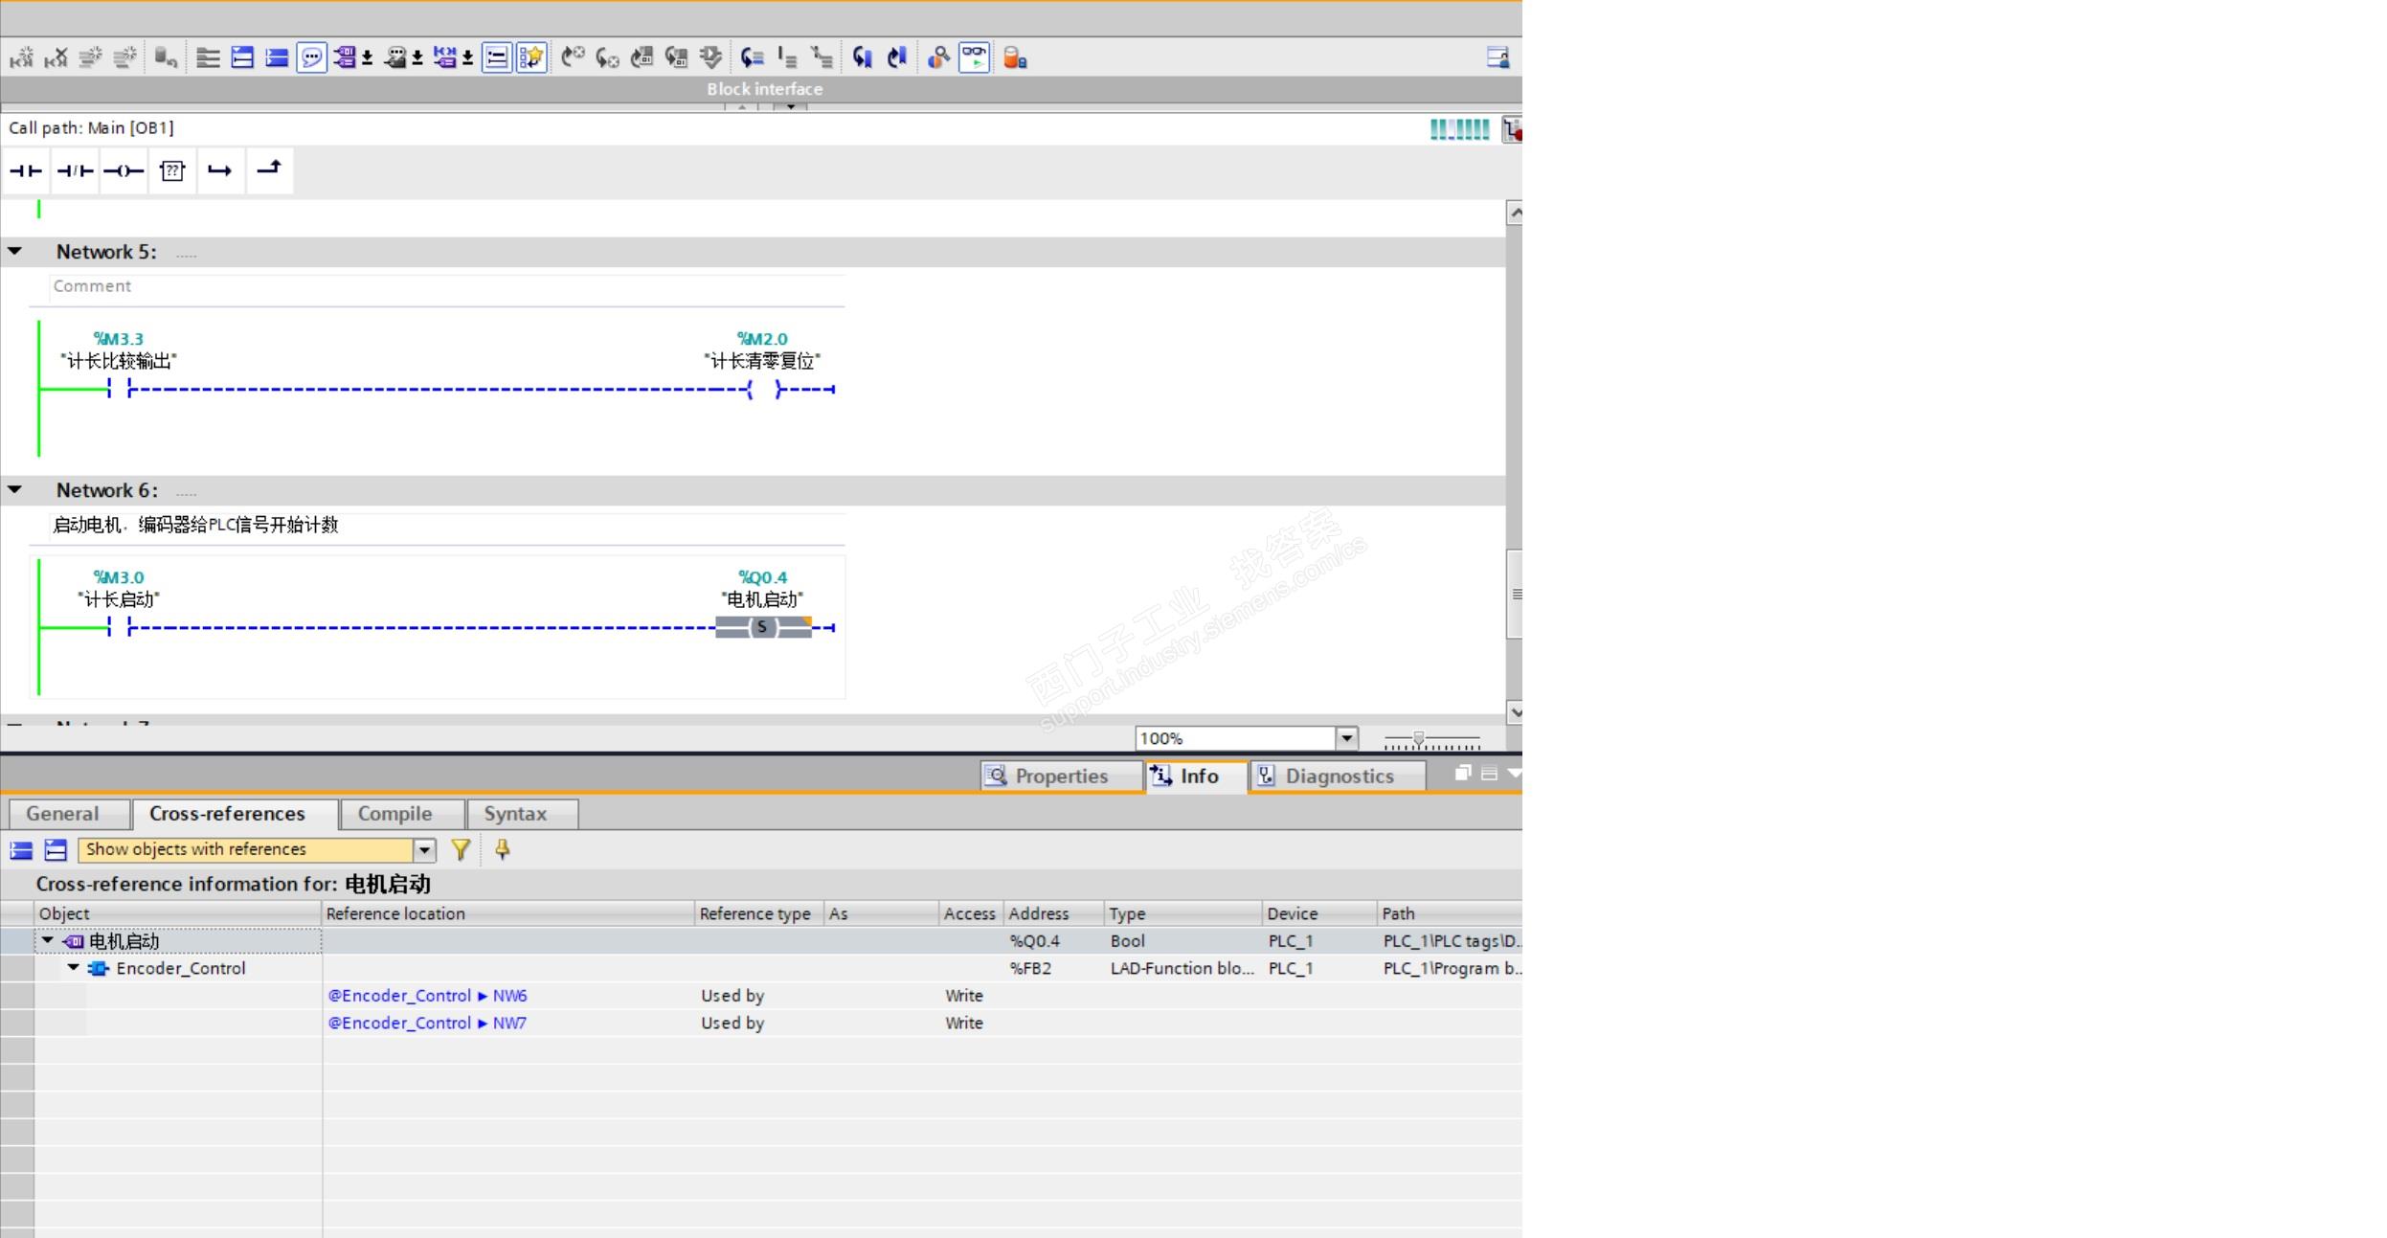This screenshot has width=2387, height=1238.
Task: Open 'Show objects with references' dropdown
Action: [x=424, y=850]
